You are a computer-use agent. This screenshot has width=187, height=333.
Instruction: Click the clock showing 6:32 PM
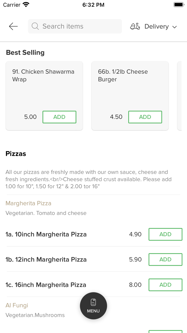click(x=93, y=4)
